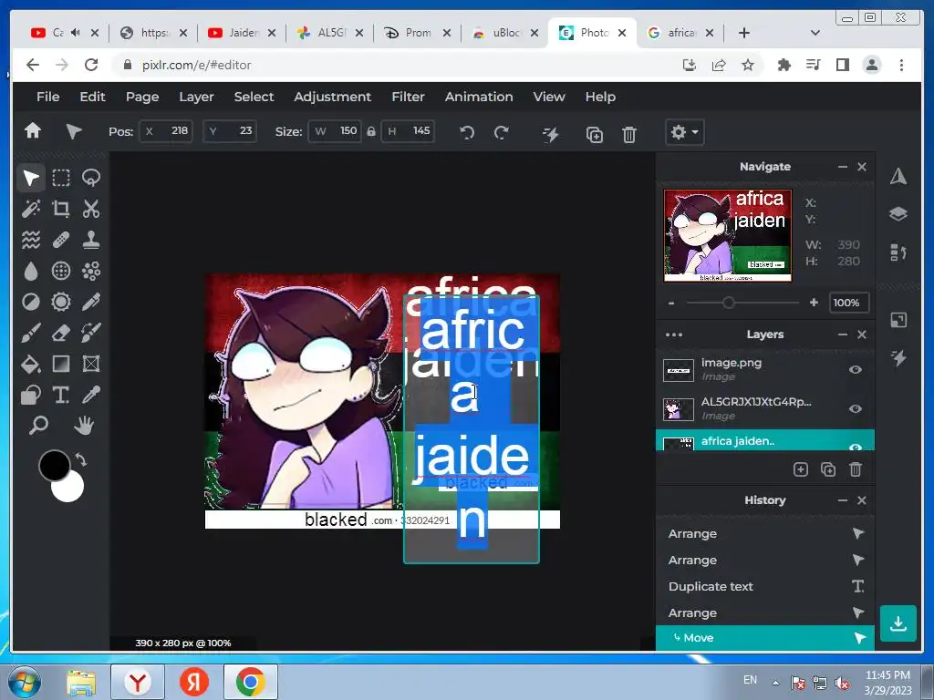934x700 pixels.
Task: Select the Shape tool
Action: 31,395
